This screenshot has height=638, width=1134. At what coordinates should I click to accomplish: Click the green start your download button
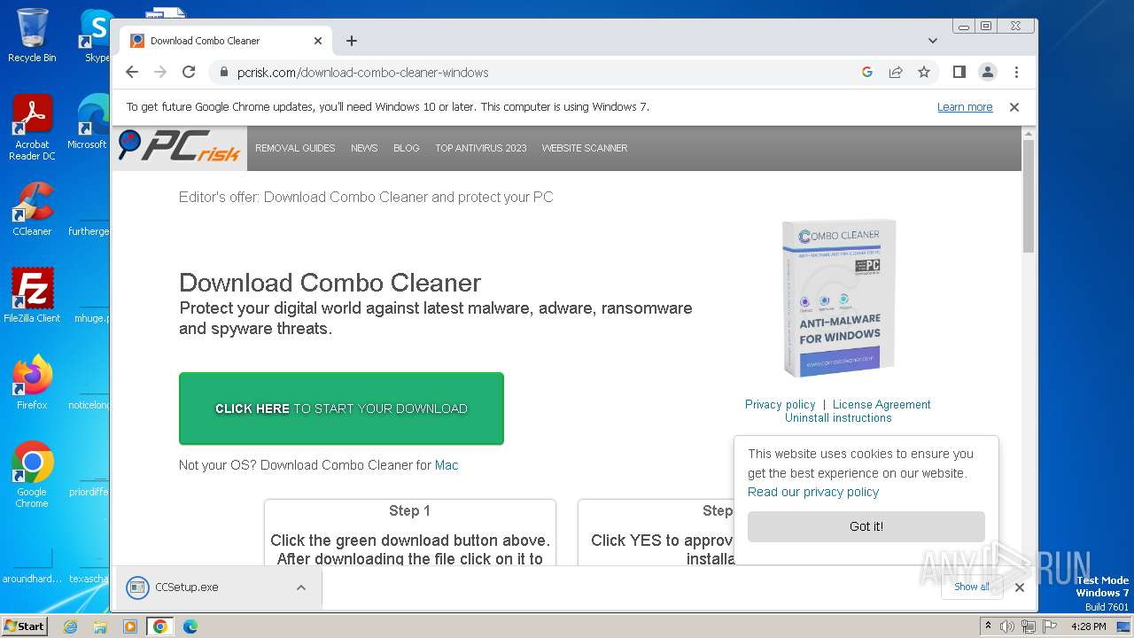tap(341, 408)
